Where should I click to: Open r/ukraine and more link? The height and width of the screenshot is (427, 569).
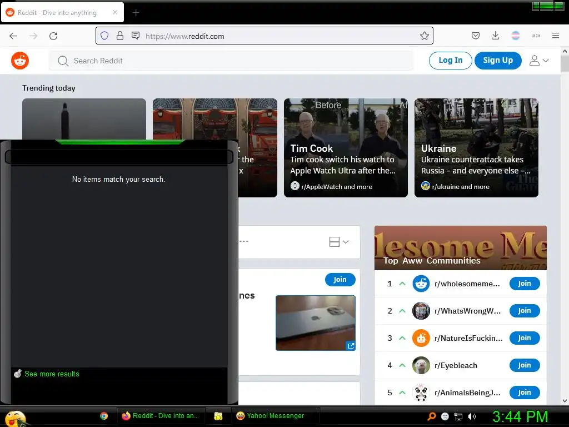461,187
